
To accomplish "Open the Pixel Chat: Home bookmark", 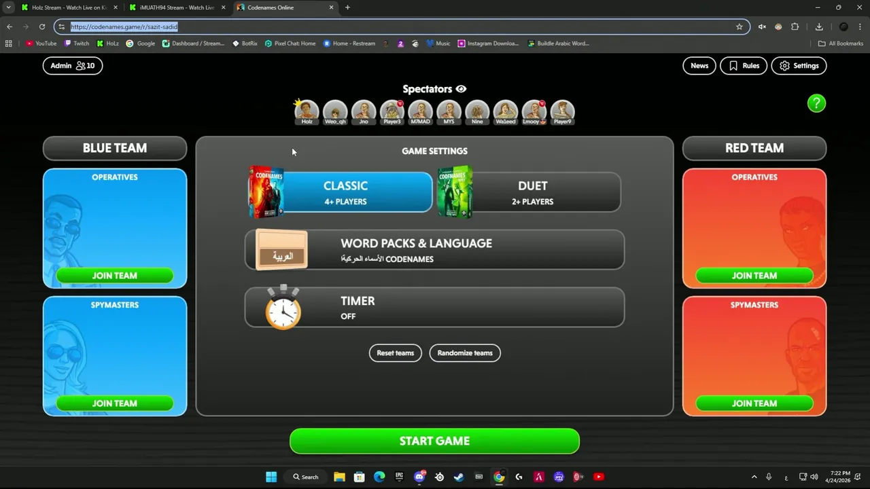I will (x=290, y=43).
